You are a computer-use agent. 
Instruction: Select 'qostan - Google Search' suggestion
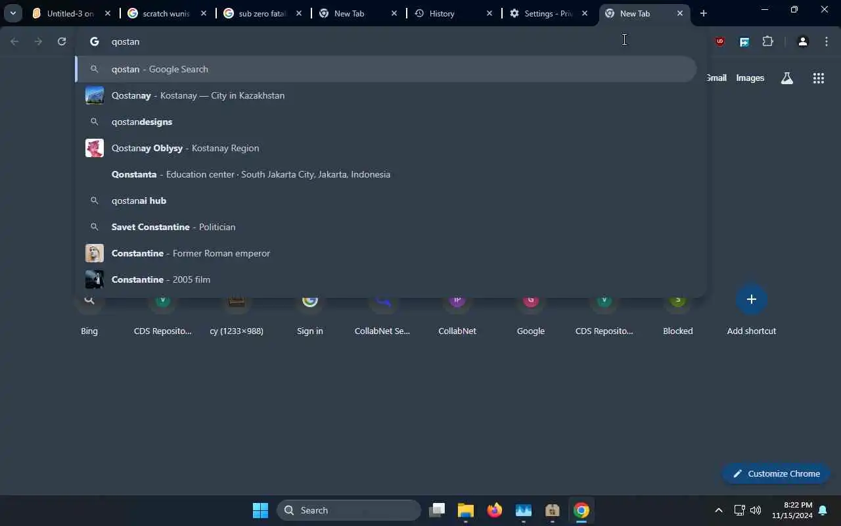[386, 69]
